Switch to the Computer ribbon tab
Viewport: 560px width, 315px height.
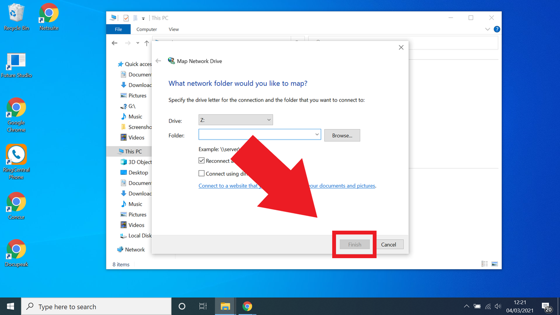pyautogui.click(x=146, y=29)
